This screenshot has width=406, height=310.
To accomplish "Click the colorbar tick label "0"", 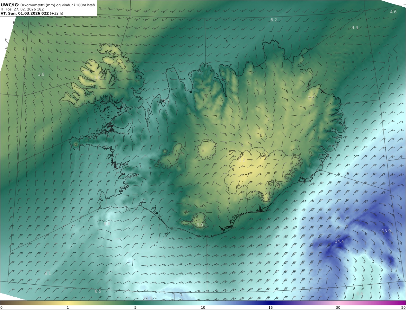I will coord(1,307).
